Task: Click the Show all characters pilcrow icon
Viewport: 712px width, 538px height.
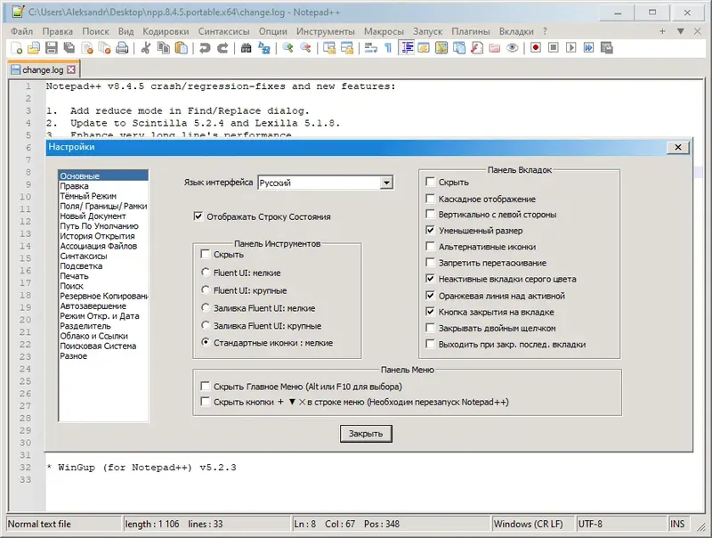Action: [388, 48]
